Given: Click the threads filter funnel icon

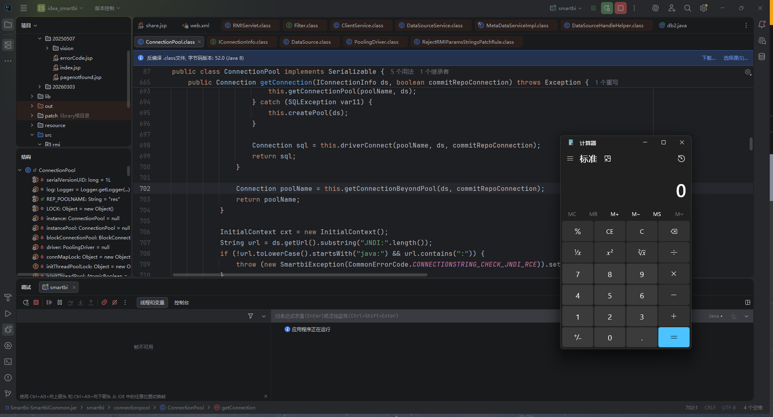Looking at the screenshot, I should tap(251, 316).
